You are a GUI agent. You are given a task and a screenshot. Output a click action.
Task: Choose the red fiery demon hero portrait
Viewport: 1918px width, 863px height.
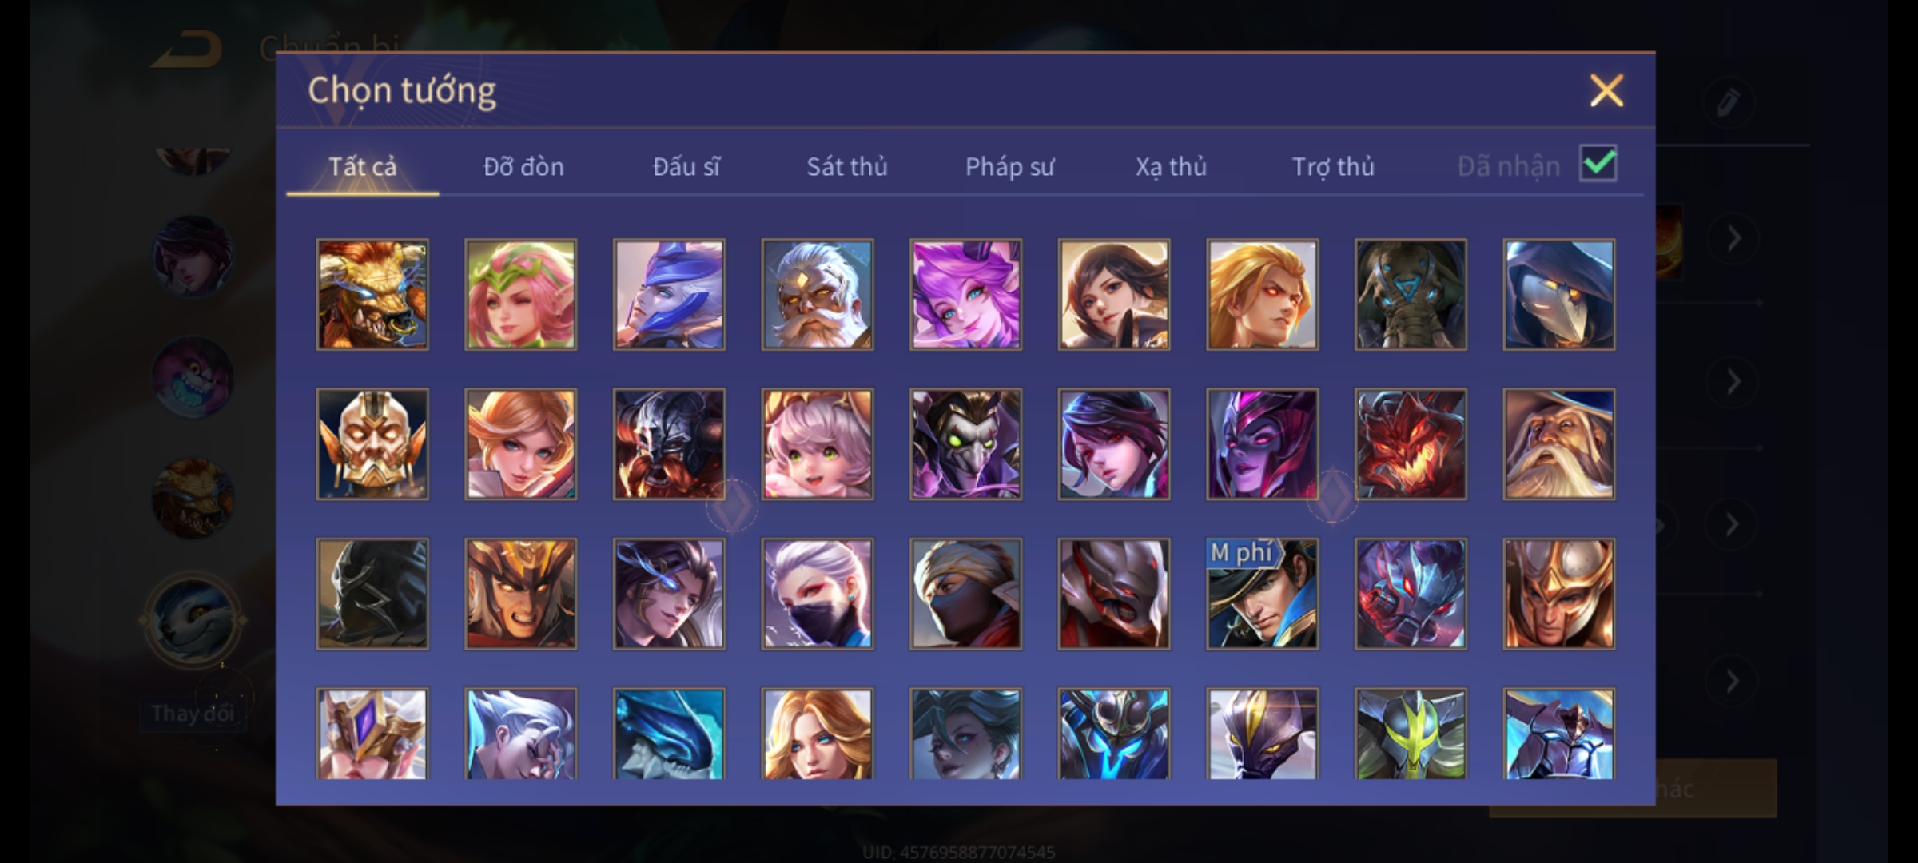(x=1411, y=444)
